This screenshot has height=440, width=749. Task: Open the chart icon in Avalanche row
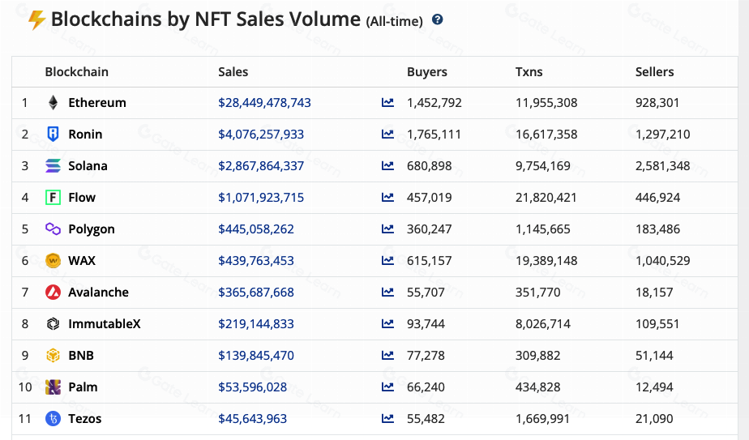(387, 292)
